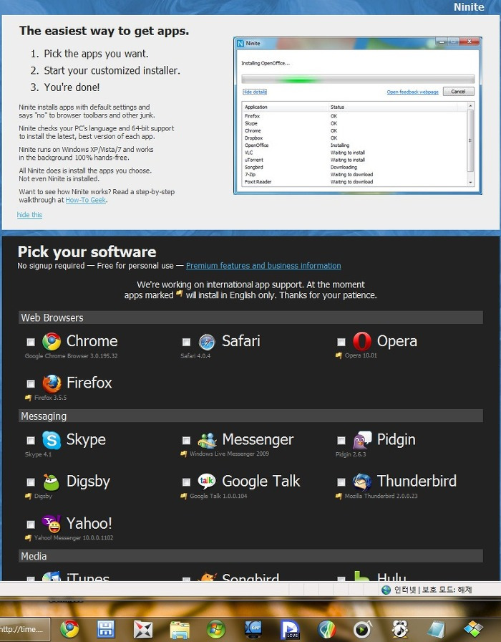Screen dimensions: 501x642
Task: Open the colored-squares taskbar icon
Action: click(x=473, y=628)
